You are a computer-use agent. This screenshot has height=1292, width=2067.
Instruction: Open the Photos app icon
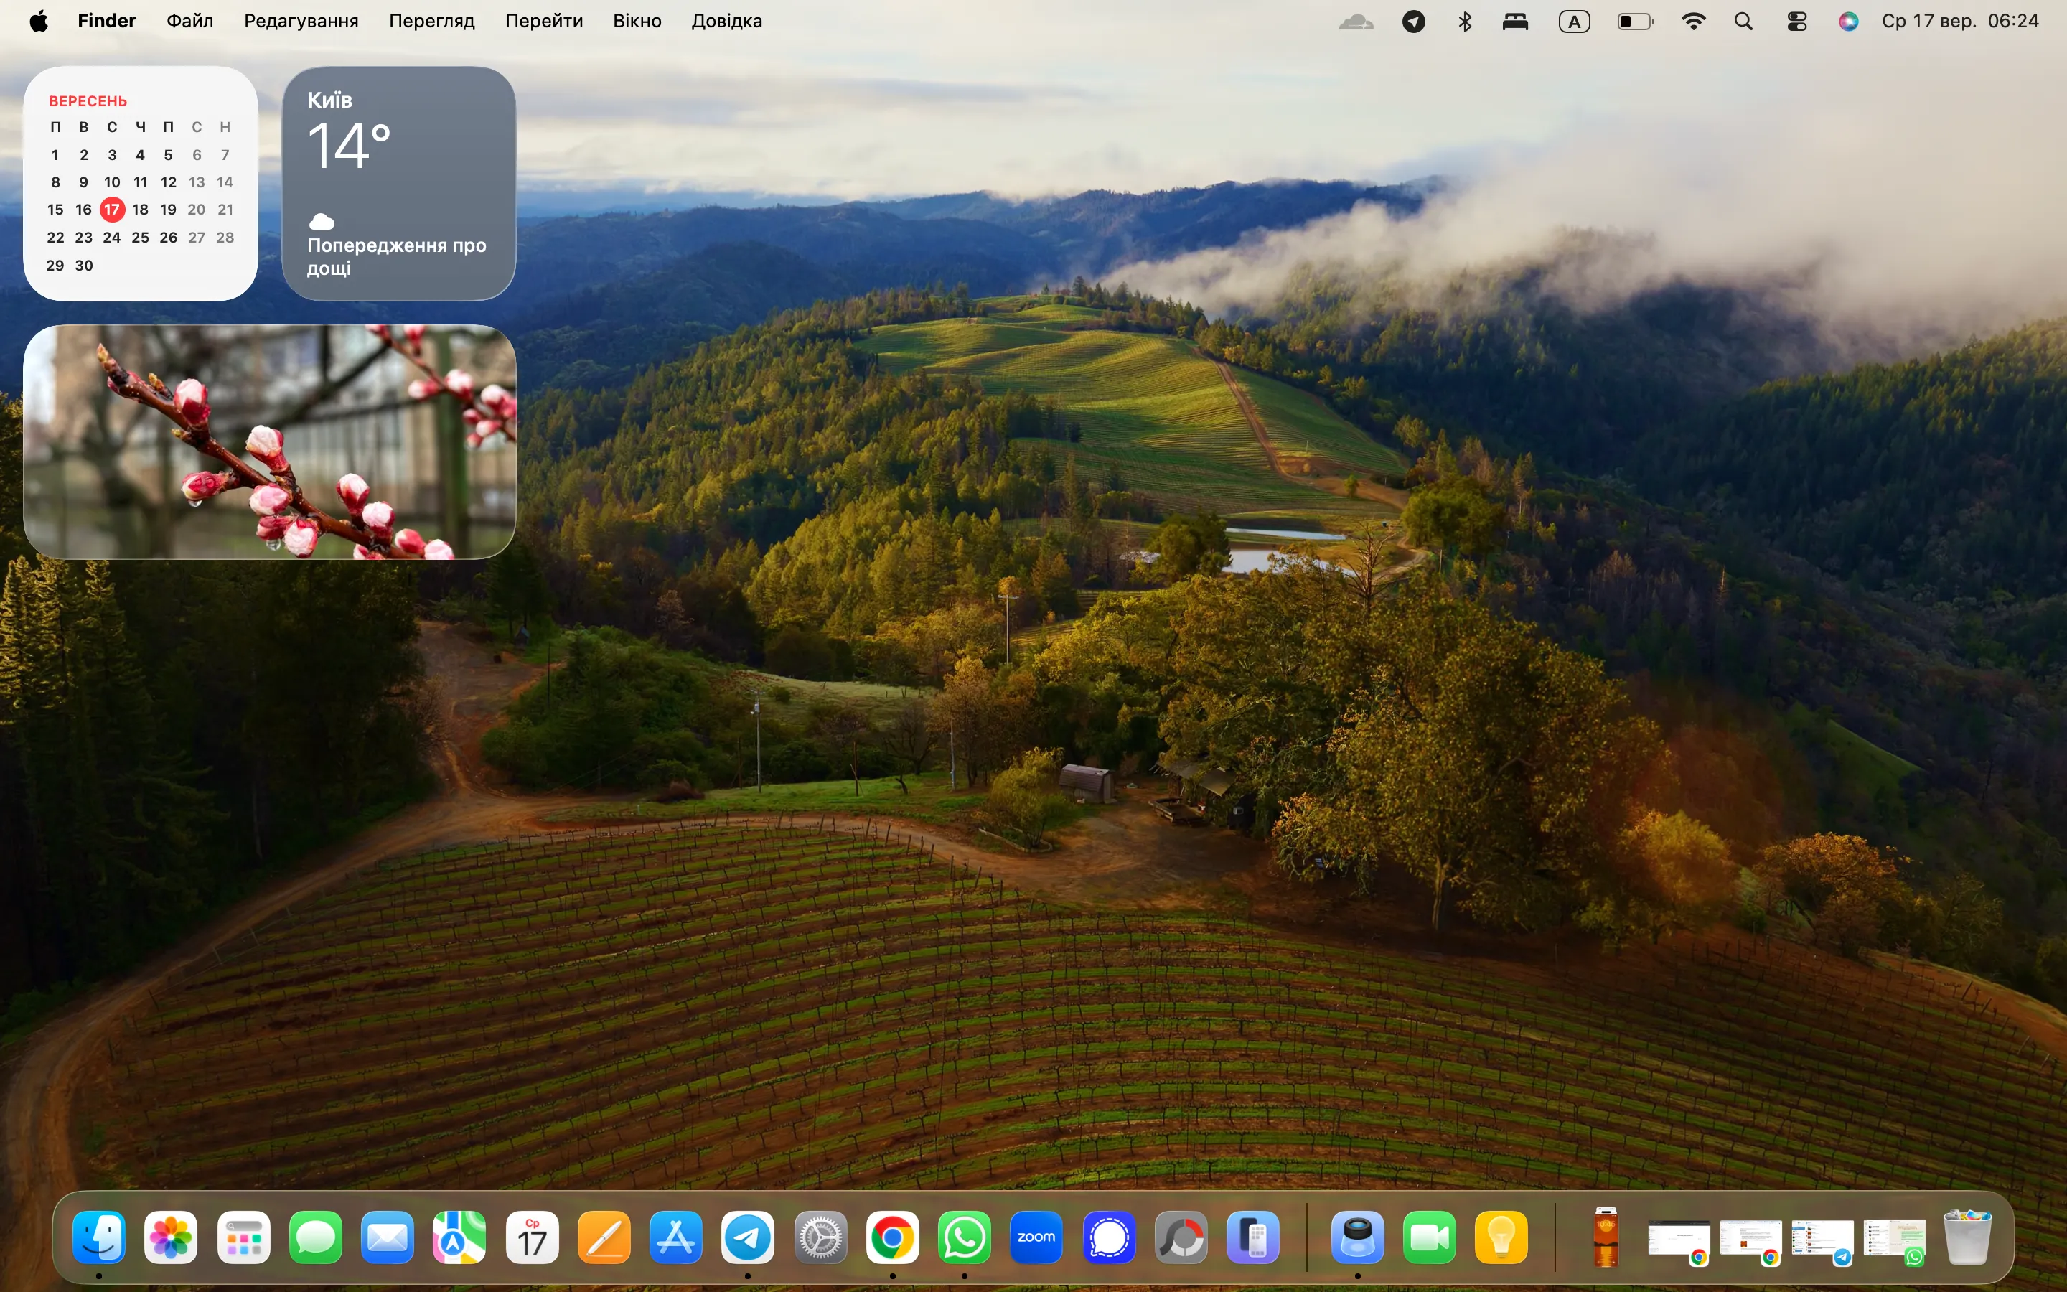pos(171,1237)
